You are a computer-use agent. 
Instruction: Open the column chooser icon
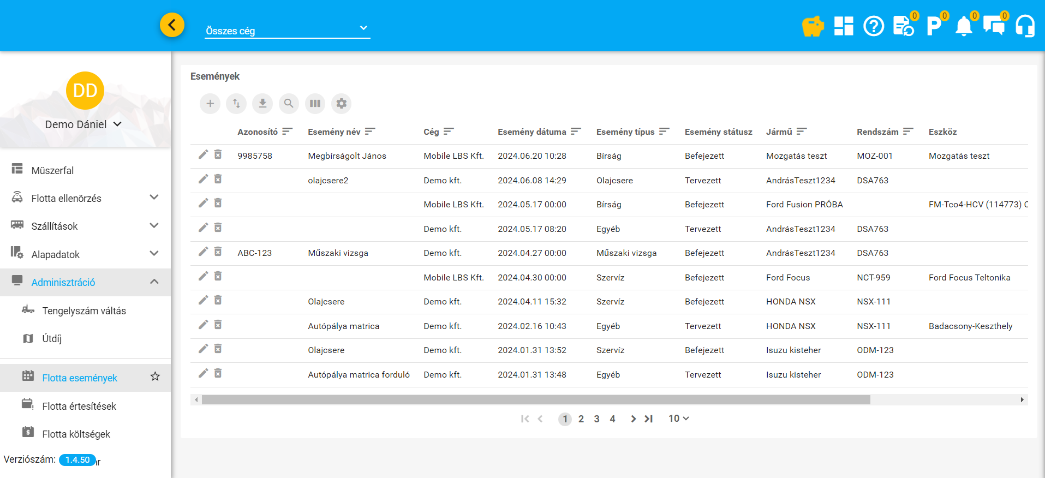tap(315, 103)
